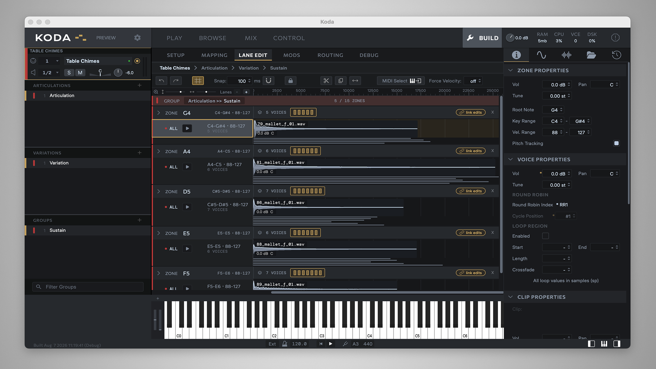Click the tuning fork icon beside A3
This screenshot has width=656, height=369.
345,344
